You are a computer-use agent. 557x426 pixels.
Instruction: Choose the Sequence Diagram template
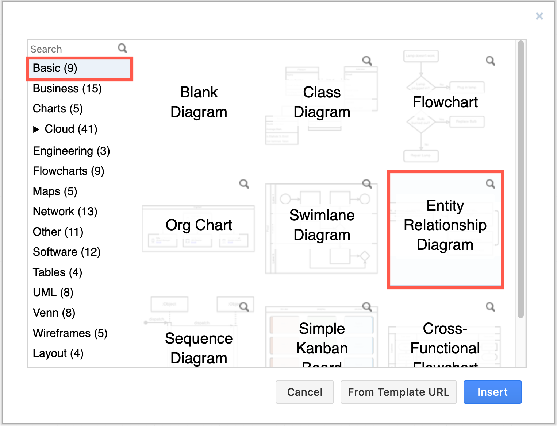[x=199, y=348]
